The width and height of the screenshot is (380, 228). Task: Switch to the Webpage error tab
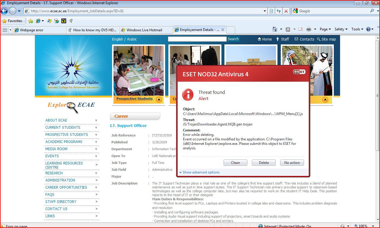tap(40, 30)
